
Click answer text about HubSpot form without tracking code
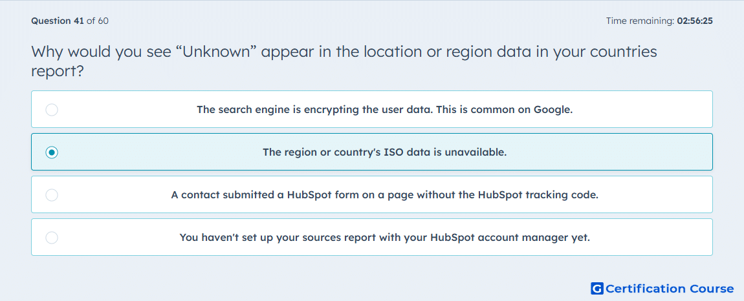tap(385, 195)
